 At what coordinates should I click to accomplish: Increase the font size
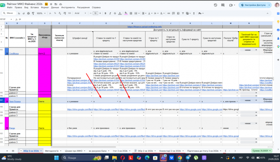[x=100, y=13]
